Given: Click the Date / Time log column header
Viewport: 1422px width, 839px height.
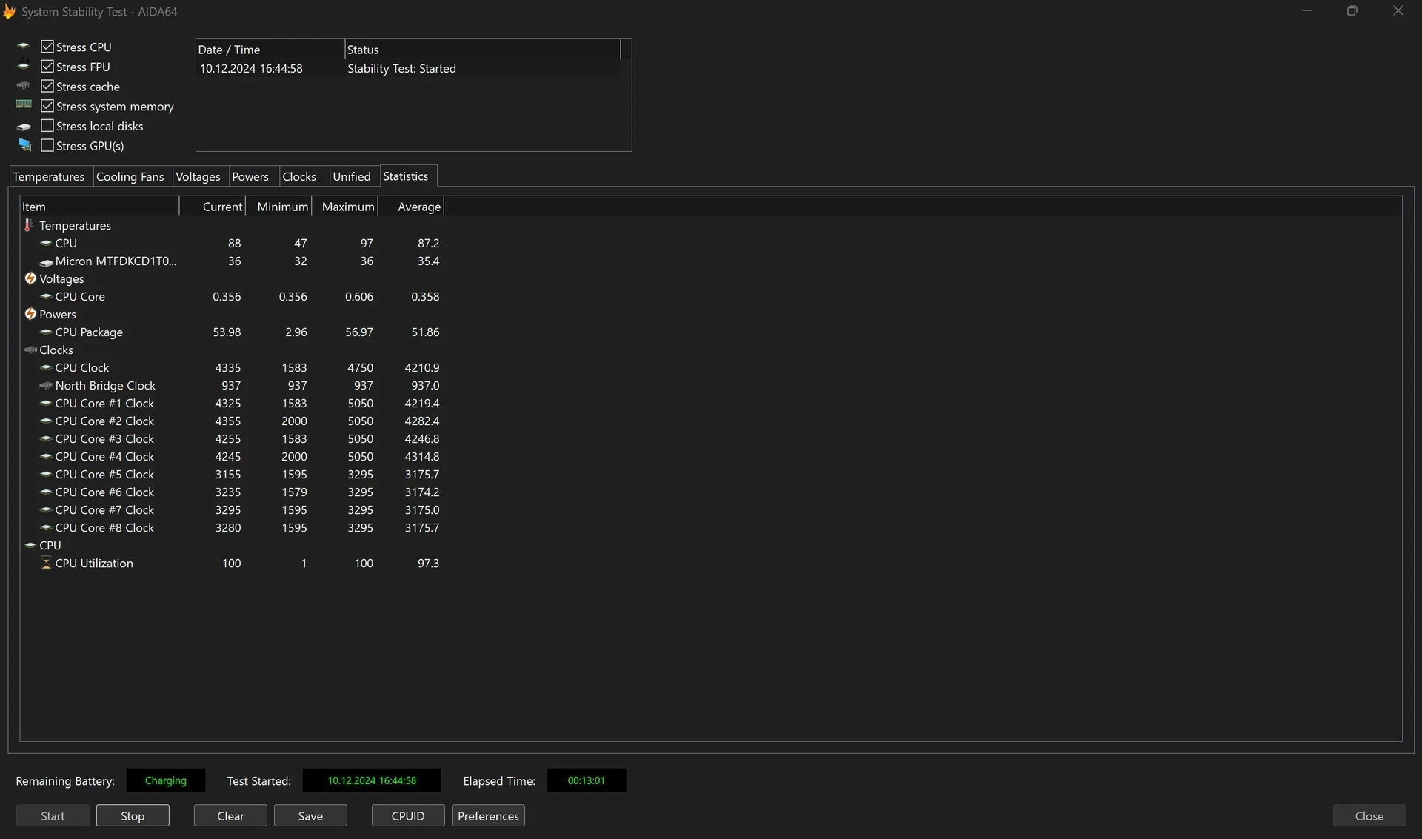Looking at the screenshot, I should [270, 50].
